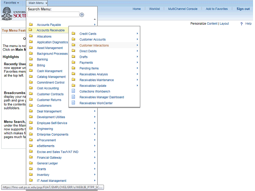The width and height of the screenshot is (255, 191).
Task: Click the General Ledger folder icon
Action: [31, 163]
